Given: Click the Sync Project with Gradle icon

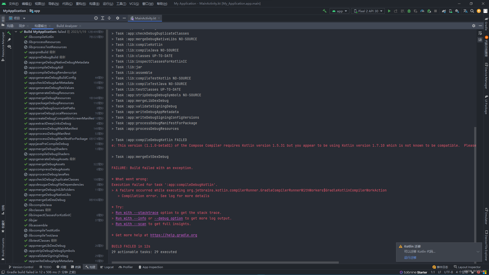Looking at the screenshot, I should tap(444, 11).
